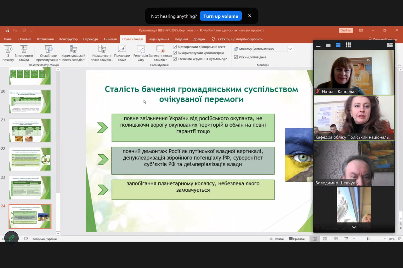Select slide 20 thumbnail
This screenshot has height=268, width=403.
30,102
